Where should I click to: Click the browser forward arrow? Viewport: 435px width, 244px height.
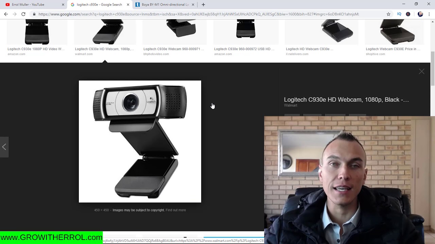pyautogui.click(x=15, y=14)
